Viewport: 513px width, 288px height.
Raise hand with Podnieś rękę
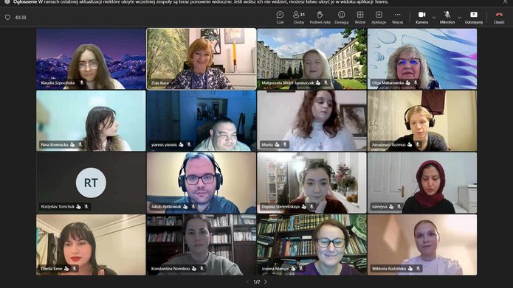(320, 17)
